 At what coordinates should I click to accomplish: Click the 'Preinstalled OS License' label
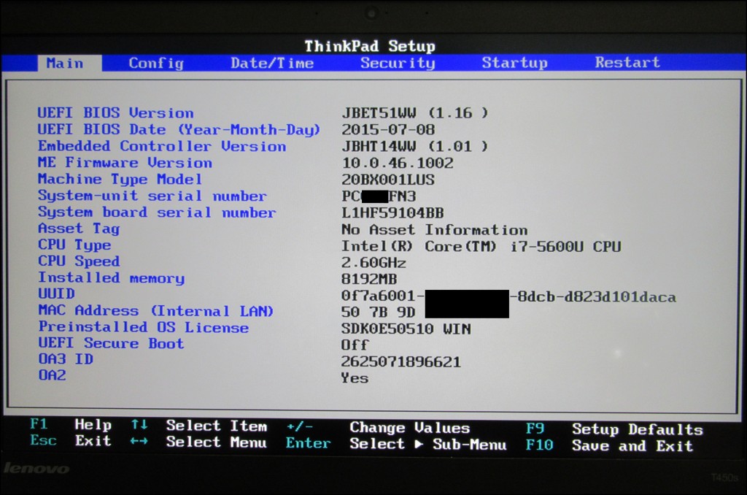click(144, 327)
